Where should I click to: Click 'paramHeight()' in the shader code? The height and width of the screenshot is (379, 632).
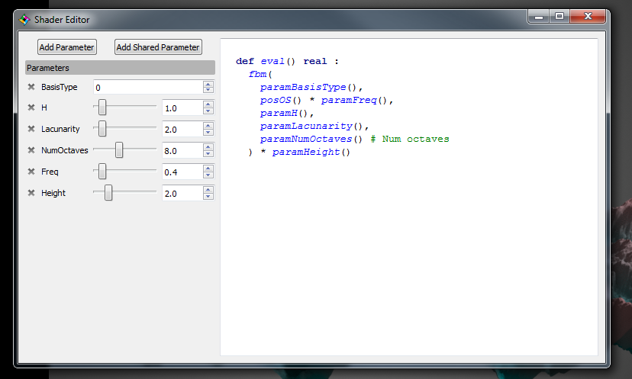(x=311, y=152)
